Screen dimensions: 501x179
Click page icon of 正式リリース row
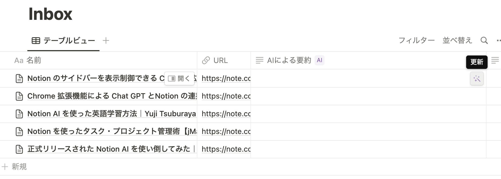point(19,149)
